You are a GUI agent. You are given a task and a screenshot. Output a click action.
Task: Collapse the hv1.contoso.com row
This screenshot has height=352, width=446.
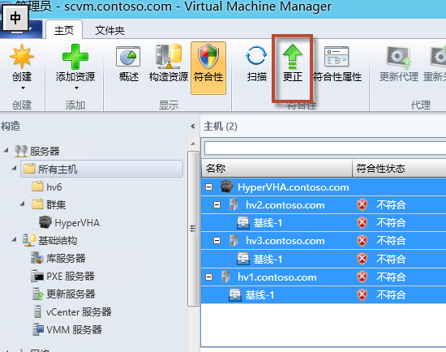pos(208,277)
